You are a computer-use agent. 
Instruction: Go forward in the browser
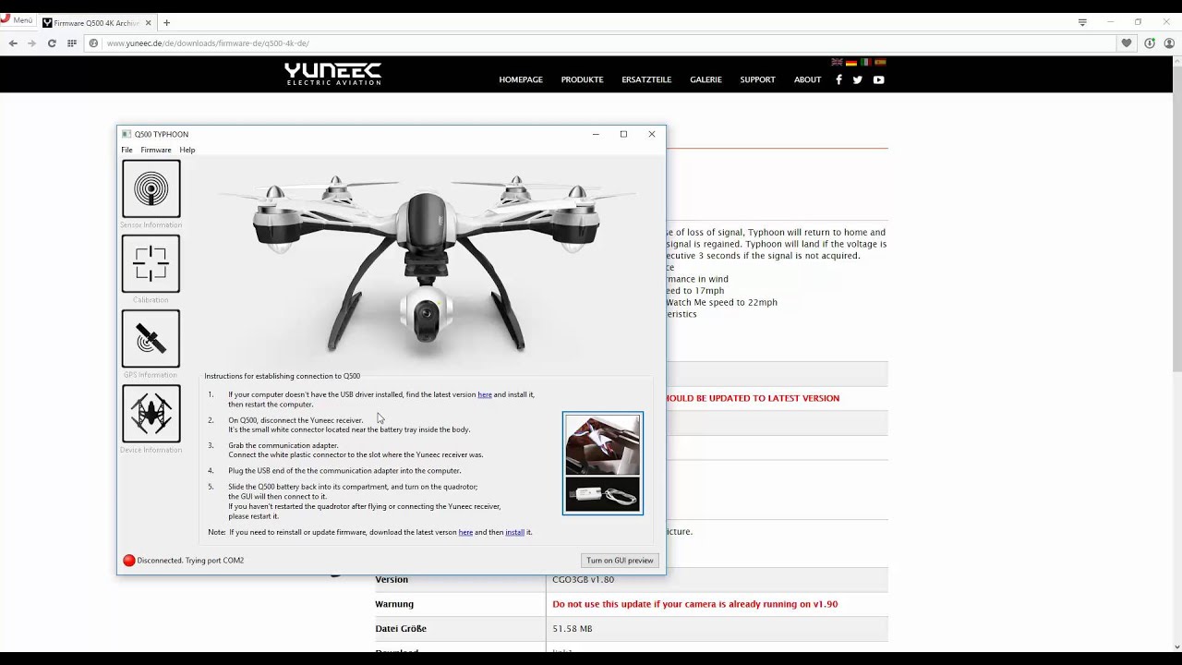pos(32,43)
